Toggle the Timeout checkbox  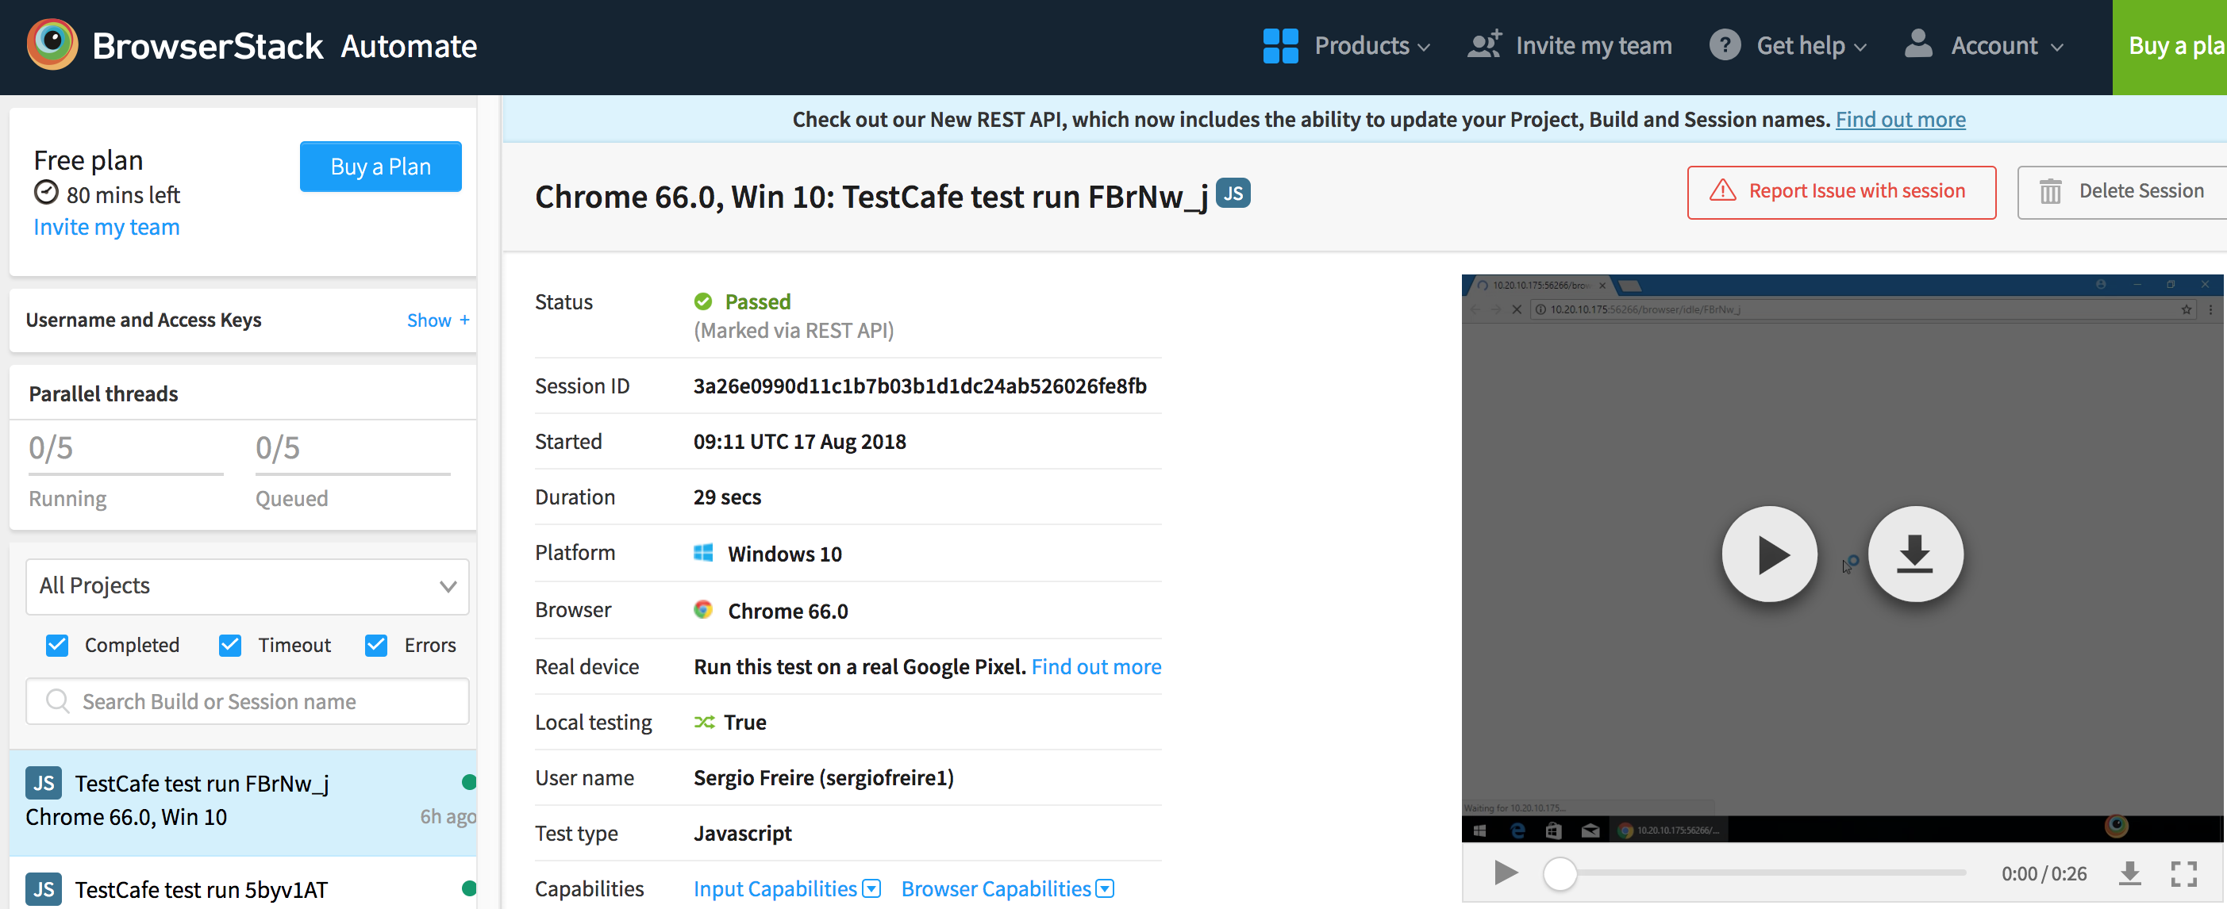pos(230,645)
